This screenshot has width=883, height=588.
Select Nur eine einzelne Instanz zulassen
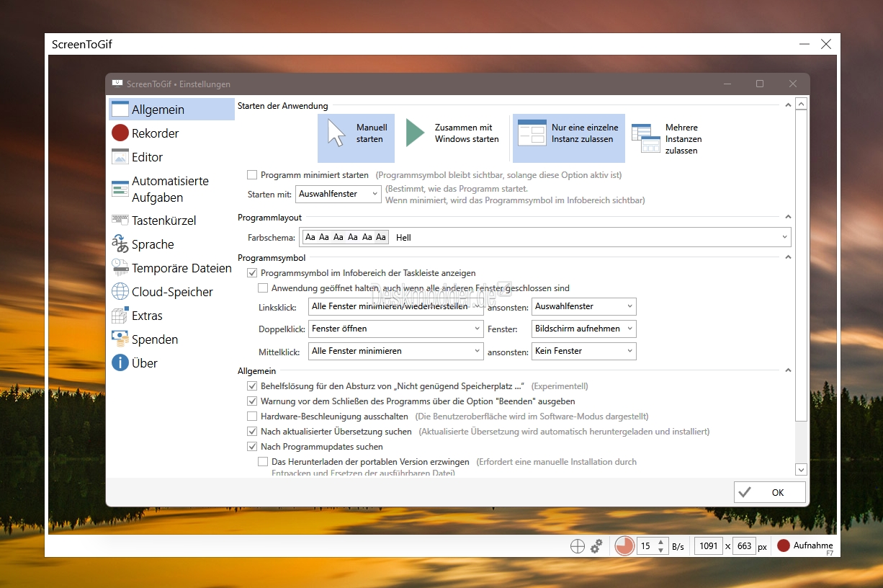(569, 138)
